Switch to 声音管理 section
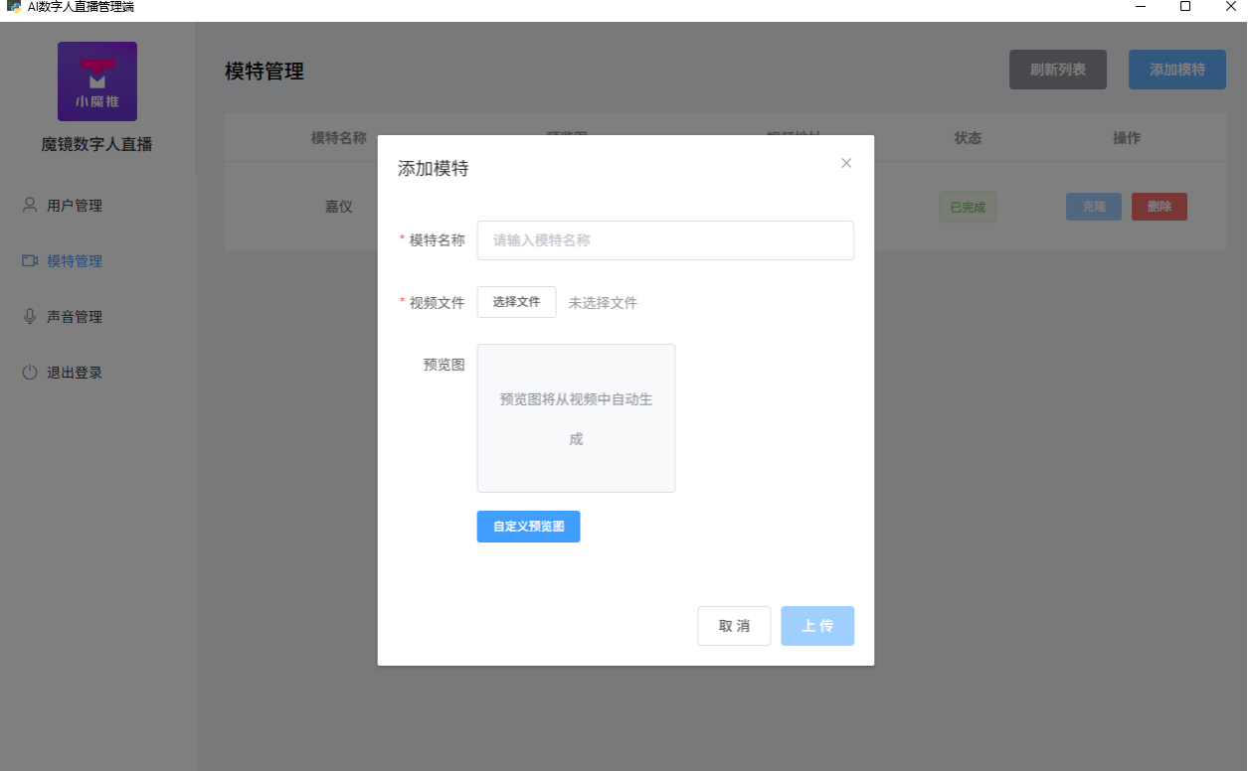The width and height of the screenshot is (1248, 771). [x=75, y=317]
